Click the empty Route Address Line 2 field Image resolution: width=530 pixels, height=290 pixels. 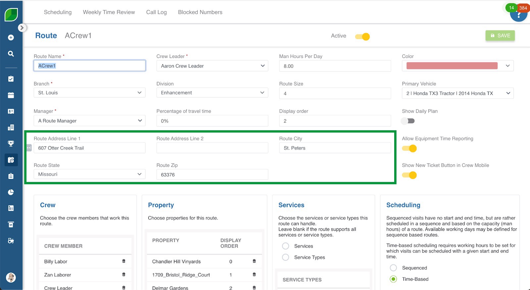pos(212,148)
